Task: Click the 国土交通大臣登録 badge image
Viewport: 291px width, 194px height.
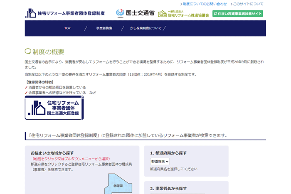Action: click(54, 108)
